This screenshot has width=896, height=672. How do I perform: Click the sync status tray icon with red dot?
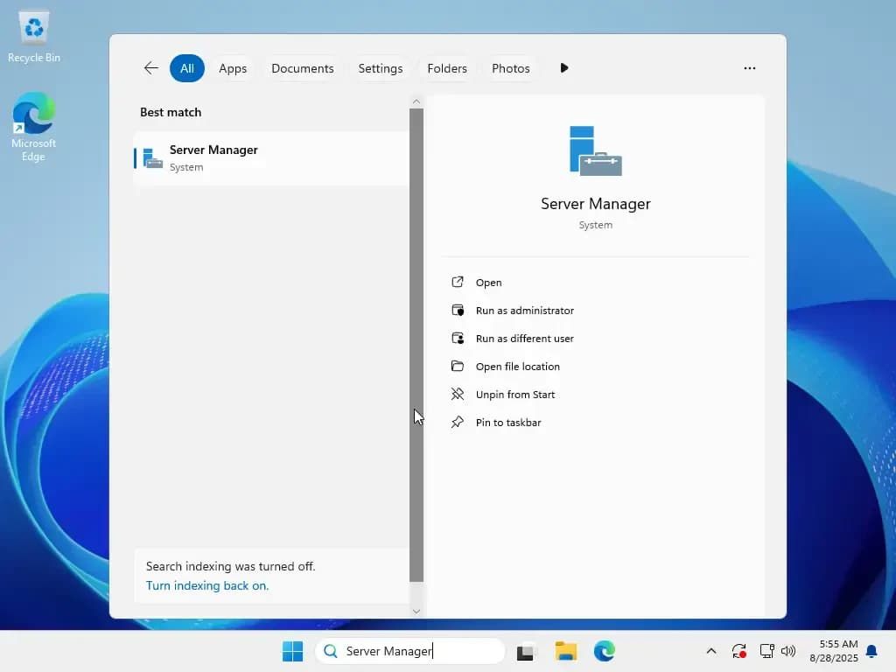click(738, 651)
